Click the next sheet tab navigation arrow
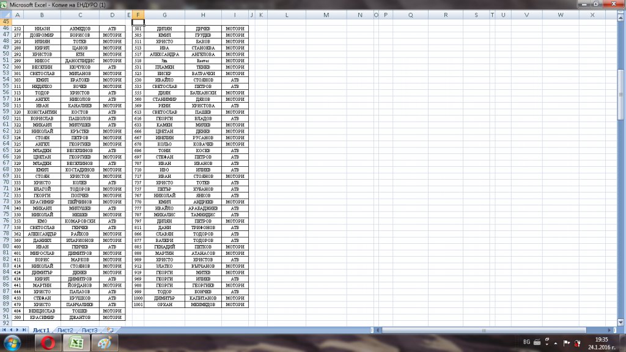The width and height of the screenshot is (626, 352). point(17,330)
